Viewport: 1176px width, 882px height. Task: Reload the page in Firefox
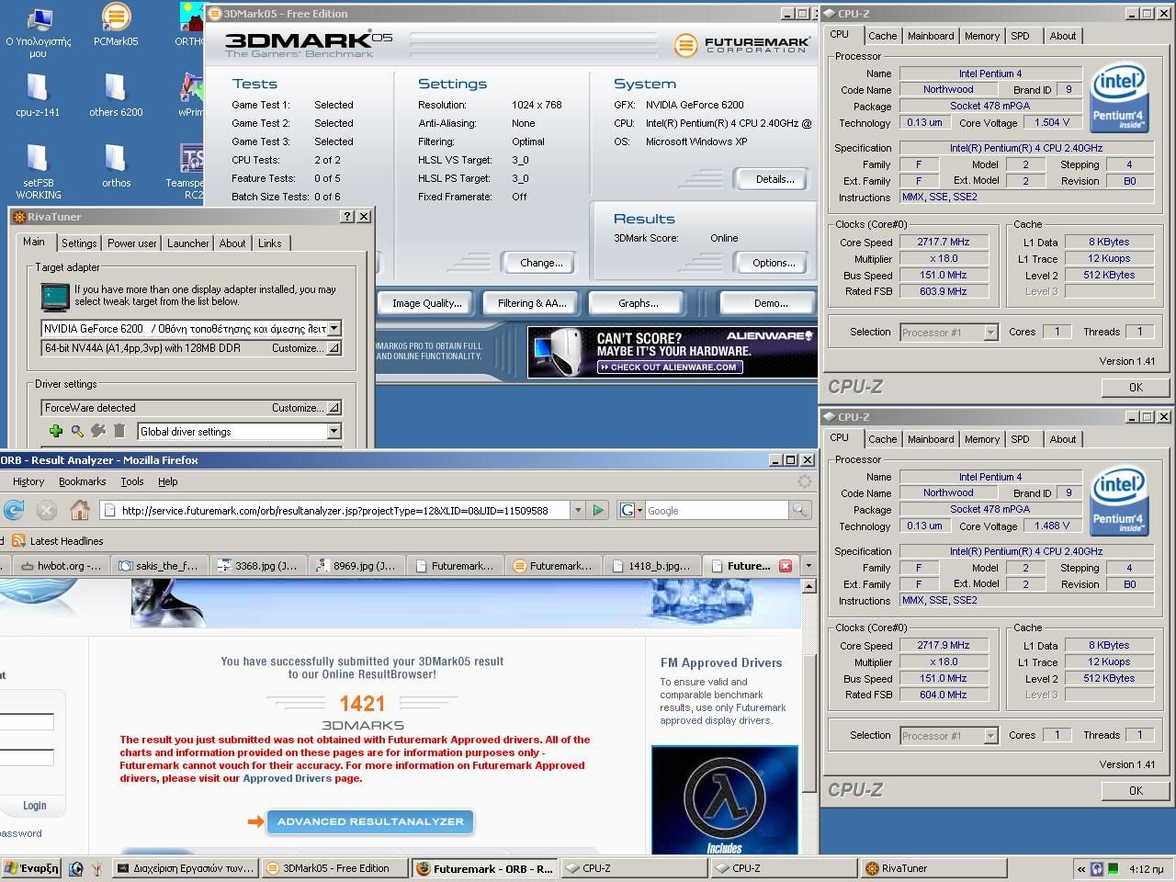point(13,510)
